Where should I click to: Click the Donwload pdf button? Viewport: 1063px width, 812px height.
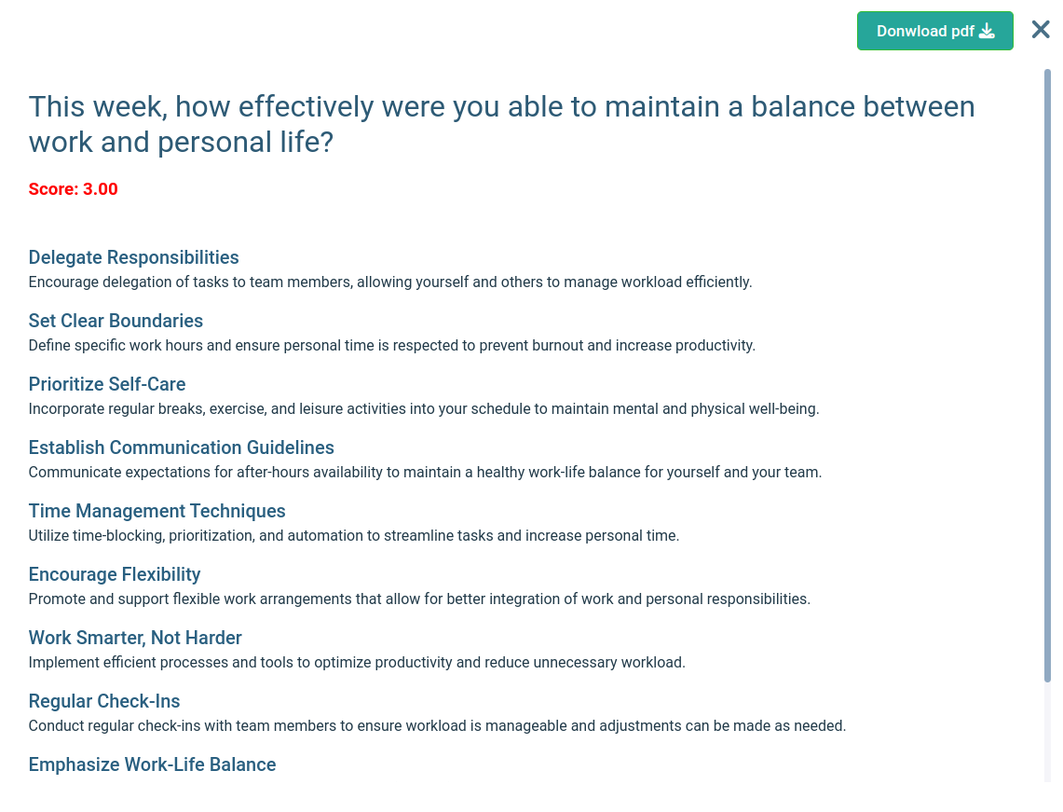point(934,31)
